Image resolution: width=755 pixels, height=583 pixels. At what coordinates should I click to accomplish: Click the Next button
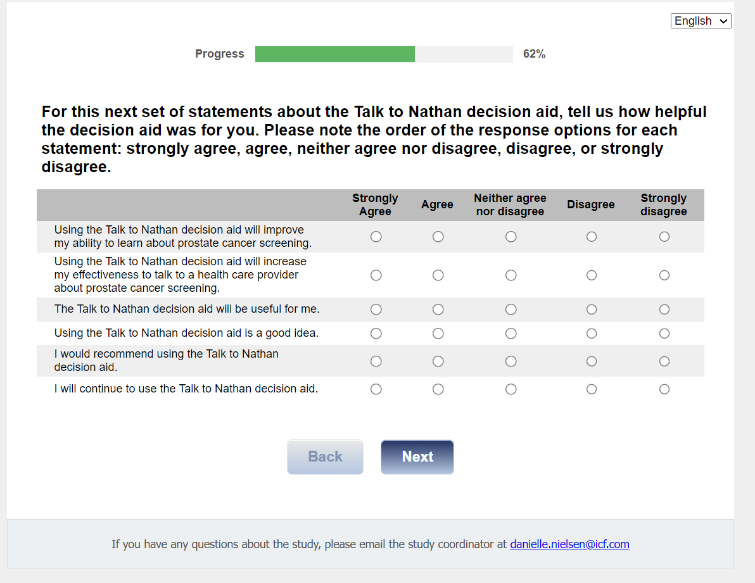pyautogui.click(x=417, y=457)
